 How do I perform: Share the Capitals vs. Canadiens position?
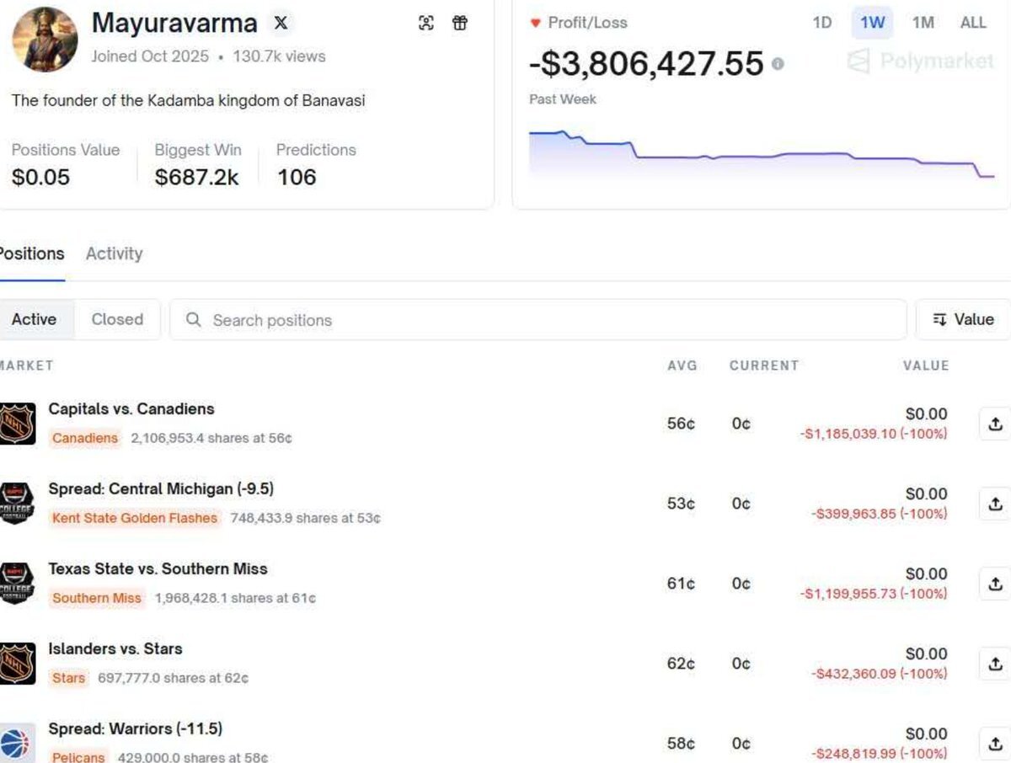995,424
